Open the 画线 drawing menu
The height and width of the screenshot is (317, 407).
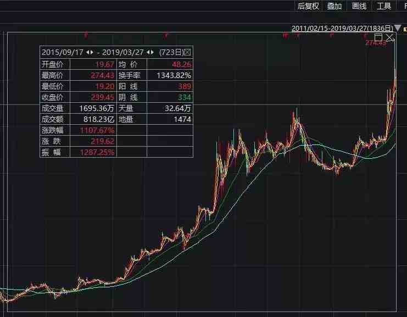coord(359,5)
